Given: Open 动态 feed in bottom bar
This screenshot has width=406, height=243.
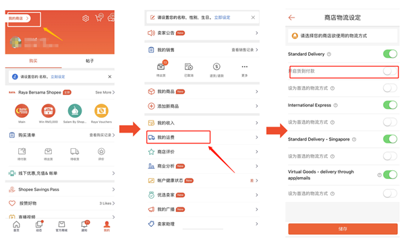Looking at the screenshot, I should pyautogui.click(x=39, y=226).
